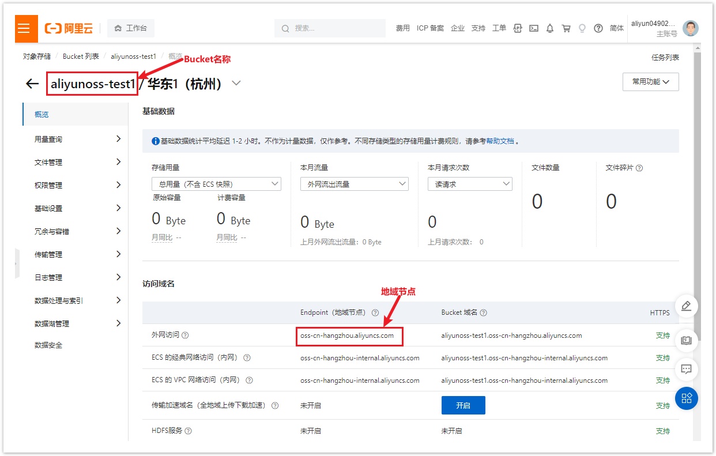The image size is (716, 456).
Task: Open the 常用功能 dropdown
Action: point(651,82)
